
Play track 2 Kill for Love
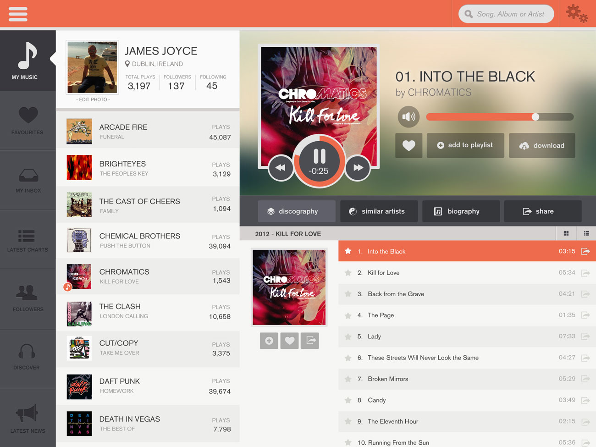[x=467, y=273]
